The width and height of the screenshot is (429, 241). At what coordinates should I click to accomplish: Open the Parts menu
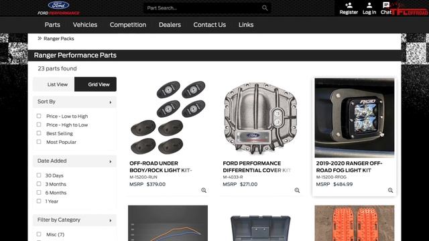tap(52, 25)
